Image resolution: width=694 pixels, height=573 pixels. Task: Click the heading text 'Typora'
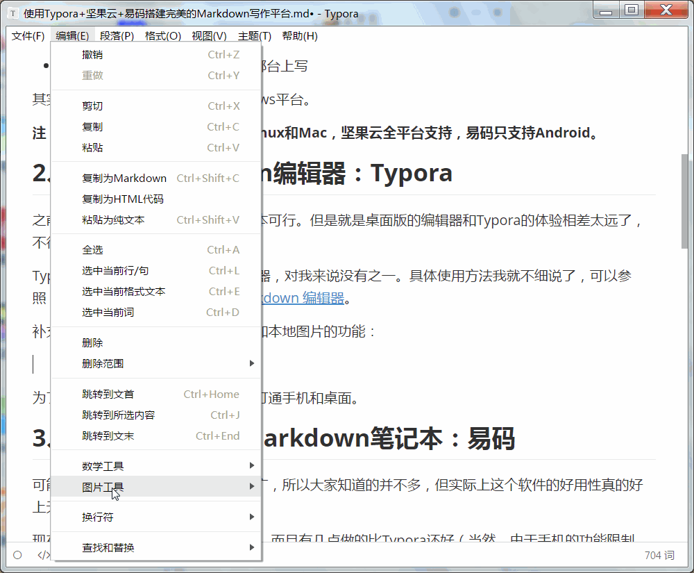[x=411, y=173]
